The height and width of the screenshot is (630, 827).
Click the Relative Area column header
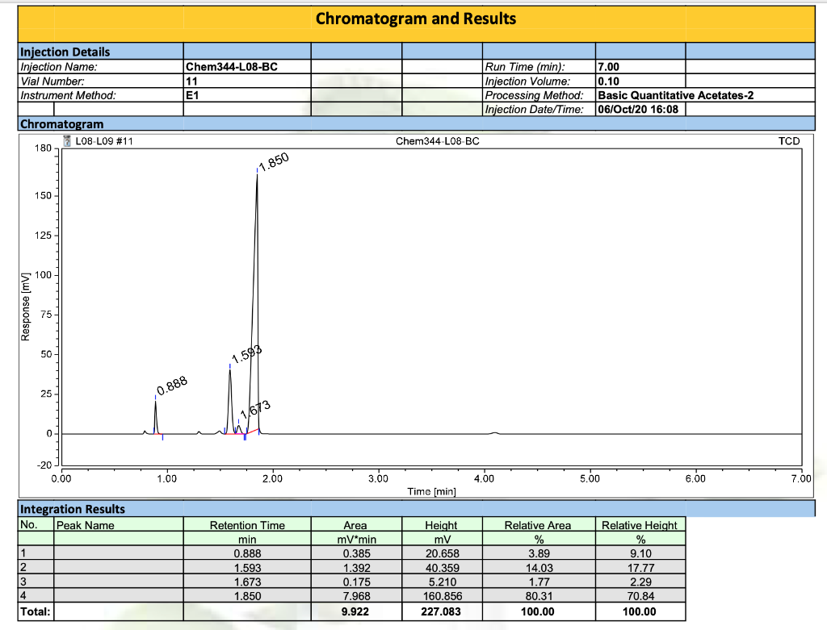(x=537, y=525)
